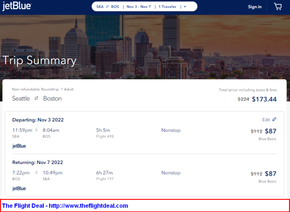Click the Departing: Nov 3 2022 label

point(38,120)
